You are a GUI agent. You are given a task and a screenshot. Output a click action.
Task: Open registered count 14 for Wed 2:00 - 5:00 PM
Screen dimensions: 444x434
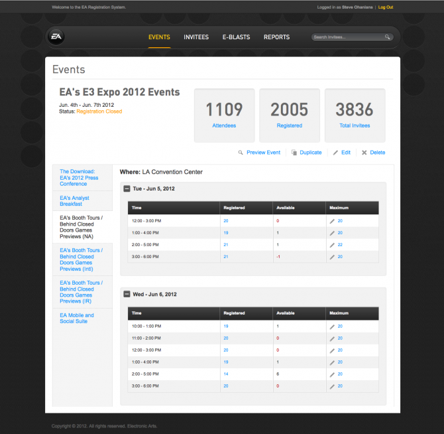coord(226,374)
